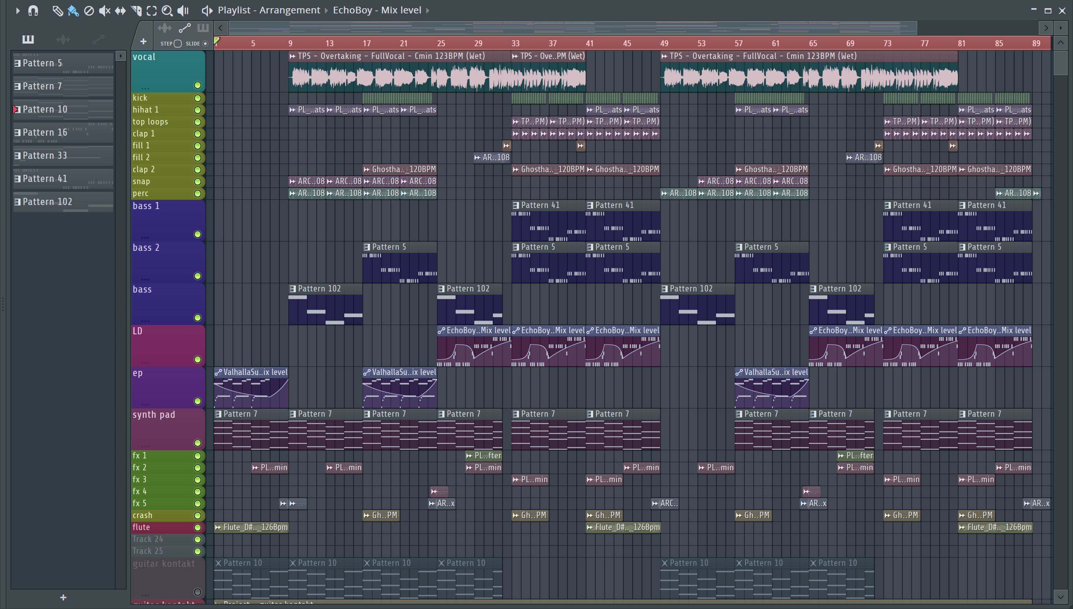Mute the kick track
1073x609 pixels.
198,98
